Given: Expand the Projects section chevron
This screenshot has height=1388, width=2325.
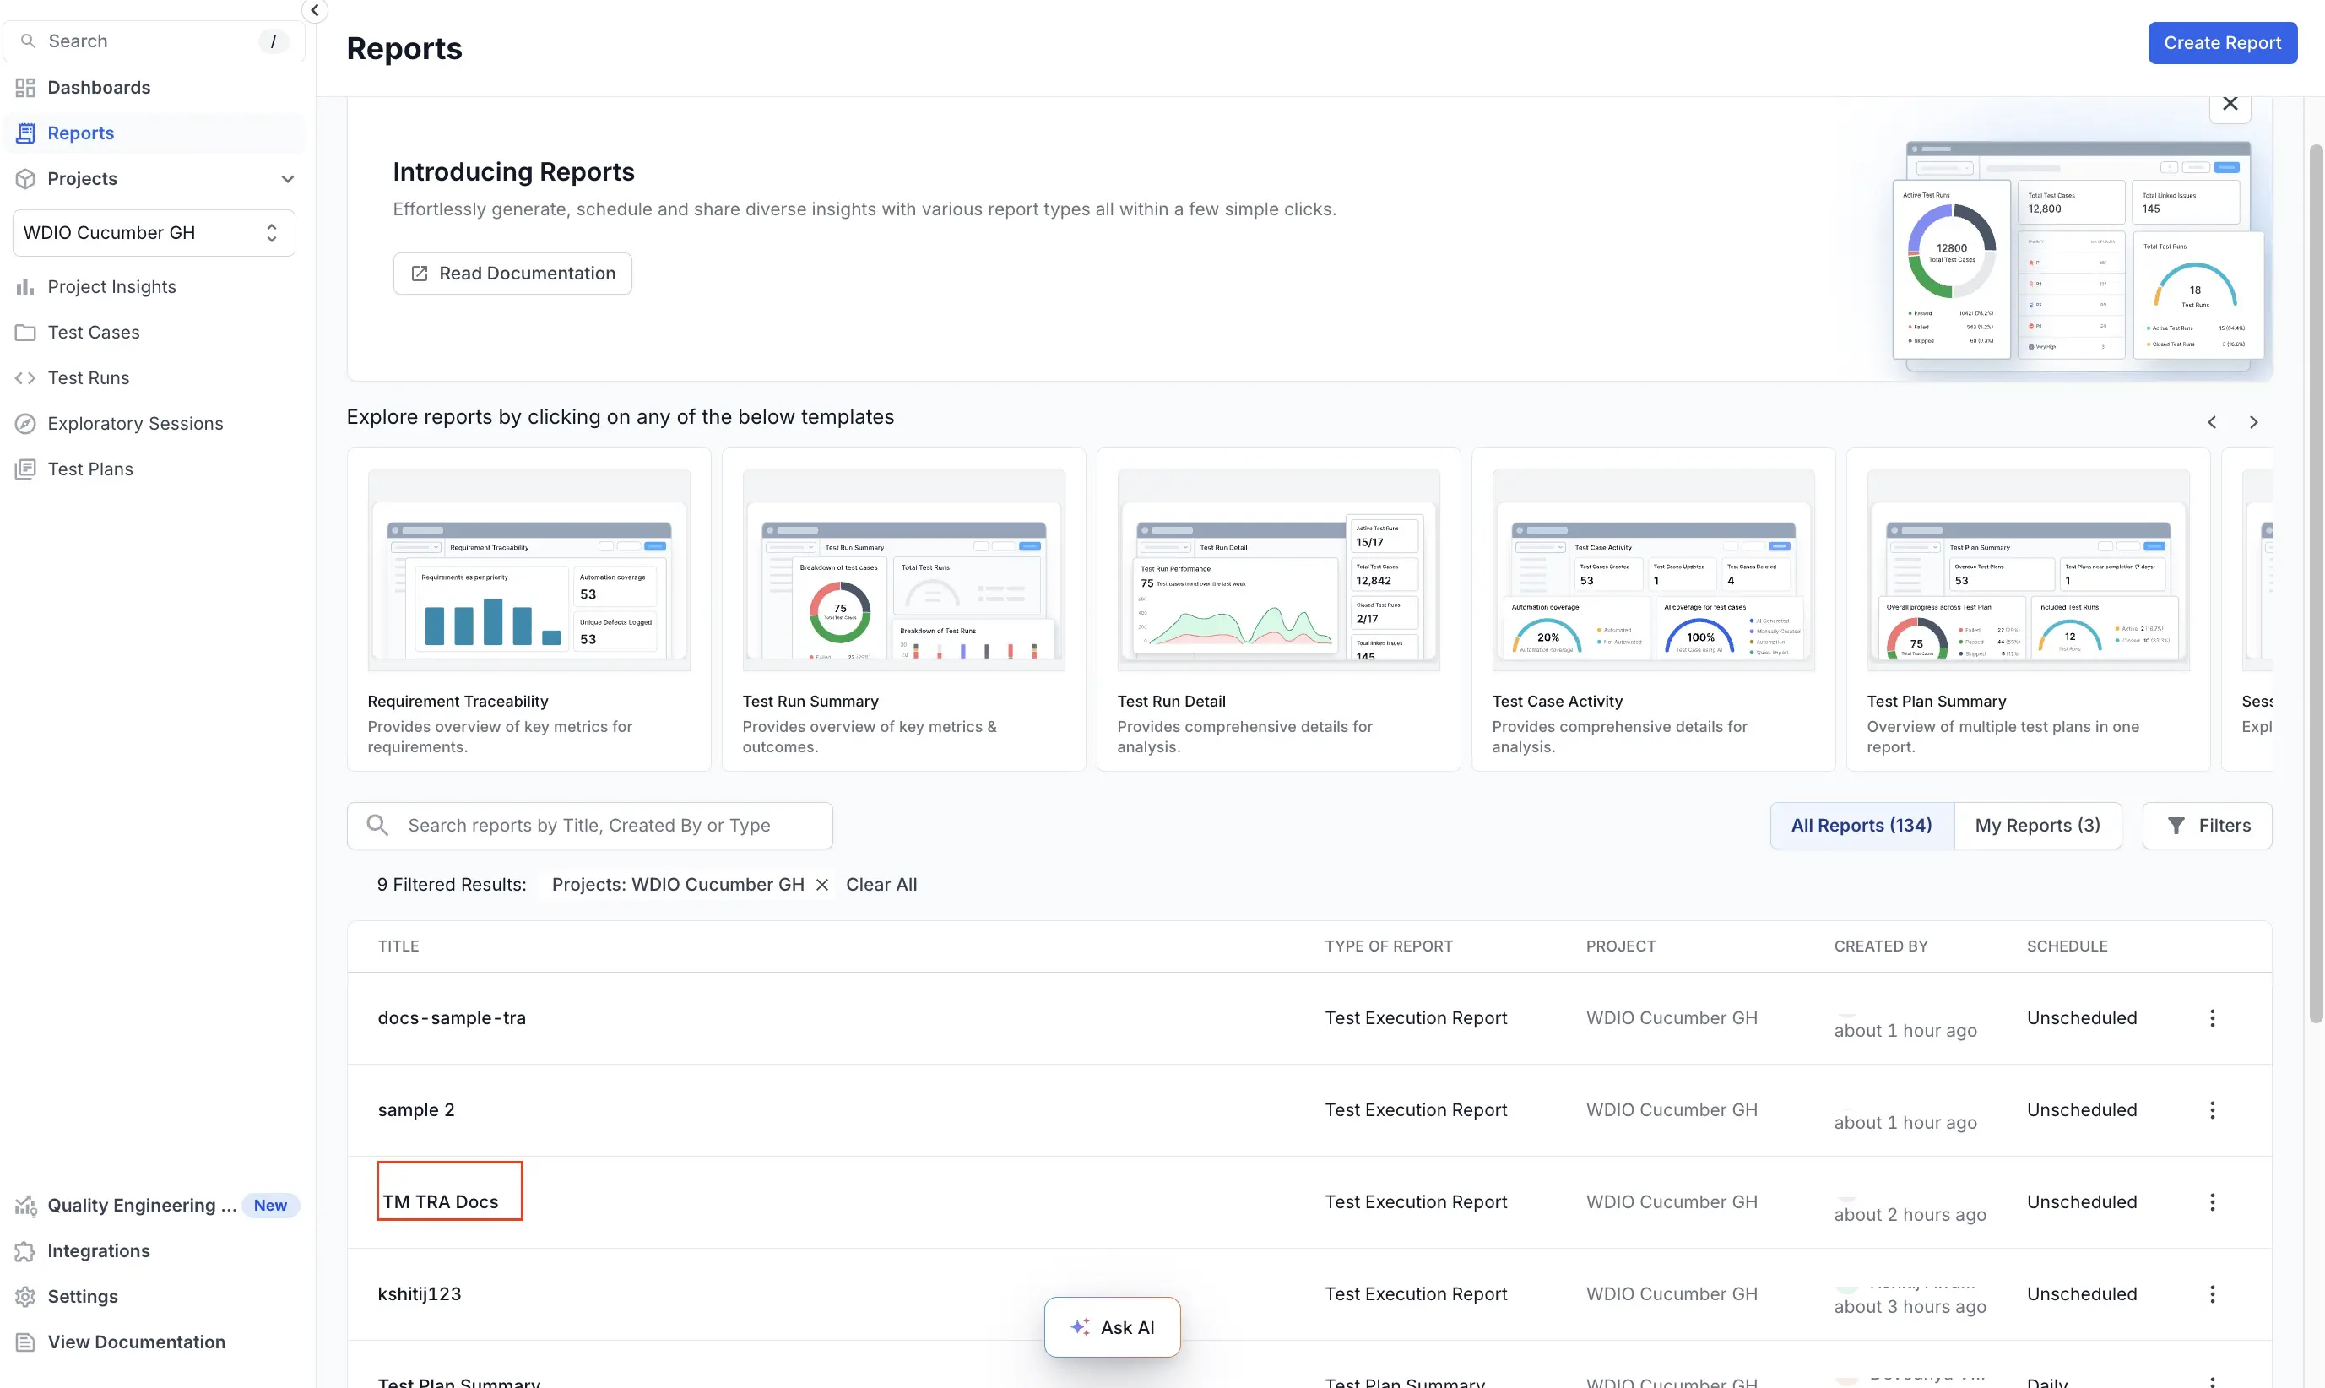Looking at the screenshot, I should pos(288,179).
